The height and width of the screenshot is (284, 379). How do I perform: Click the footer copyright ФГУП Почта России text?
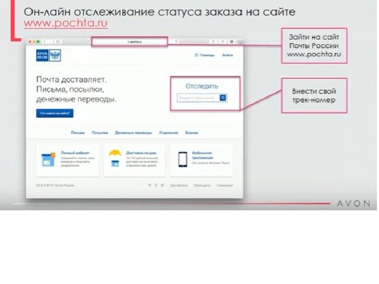click(55, 186)
